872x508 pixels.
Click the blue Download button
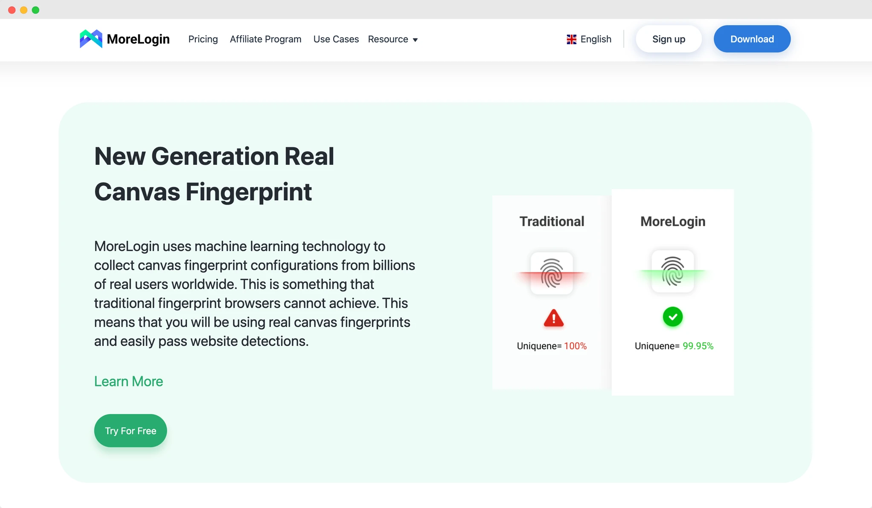(752, 39)
